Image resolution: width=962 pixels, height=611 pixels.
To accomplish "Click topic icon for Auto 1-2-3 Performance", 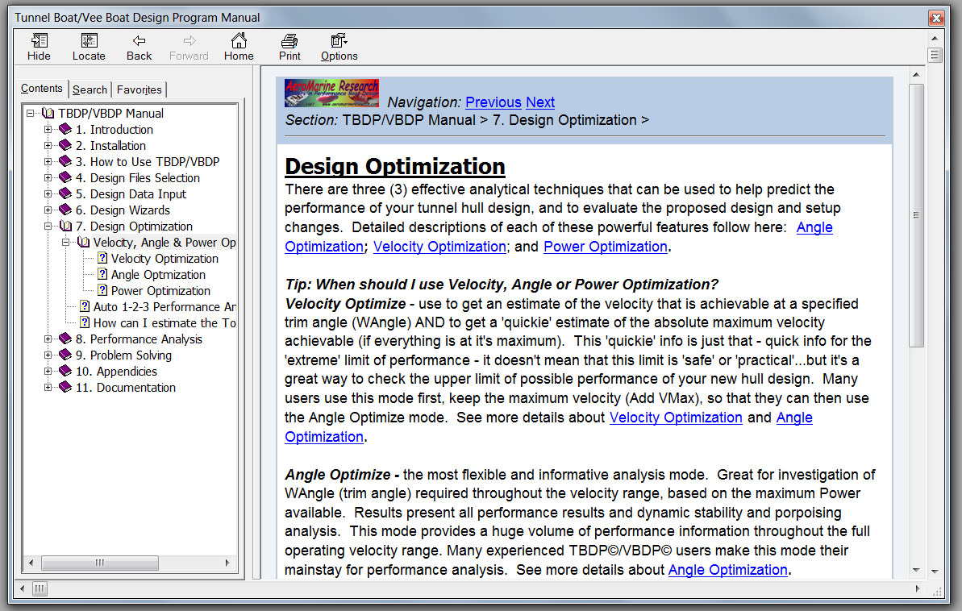I will click(85, 306).
